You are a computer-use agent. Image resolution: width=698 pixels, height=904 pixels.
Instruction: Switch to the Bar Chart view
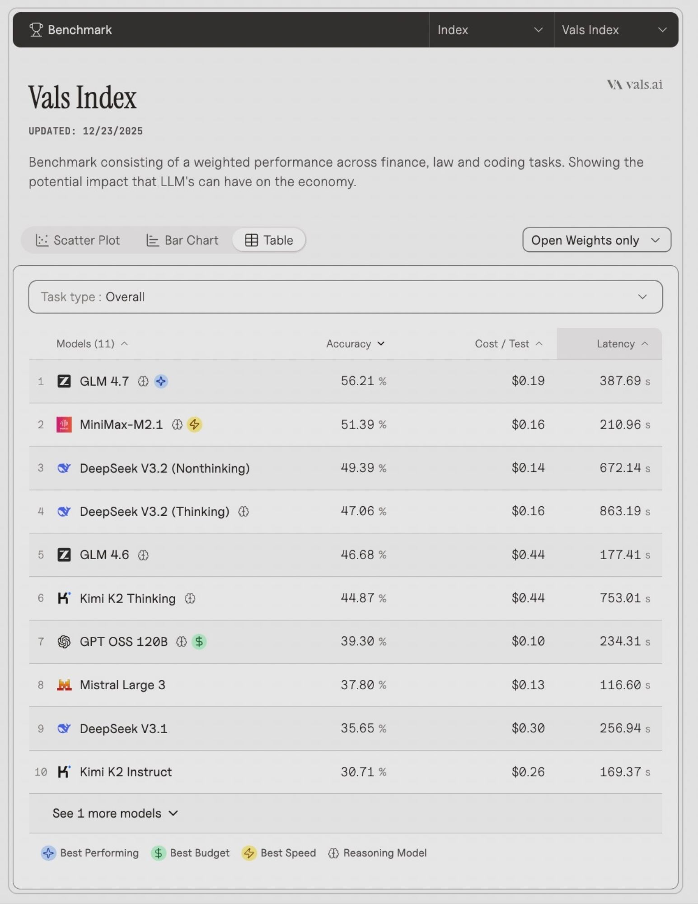coord(183,240)
